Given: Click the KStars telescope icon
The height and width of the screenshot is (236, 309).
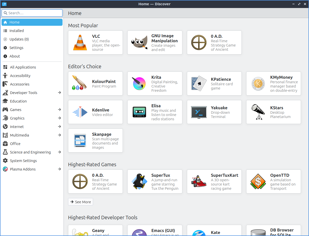Looking at the screenshot, I should click(258, 112).
